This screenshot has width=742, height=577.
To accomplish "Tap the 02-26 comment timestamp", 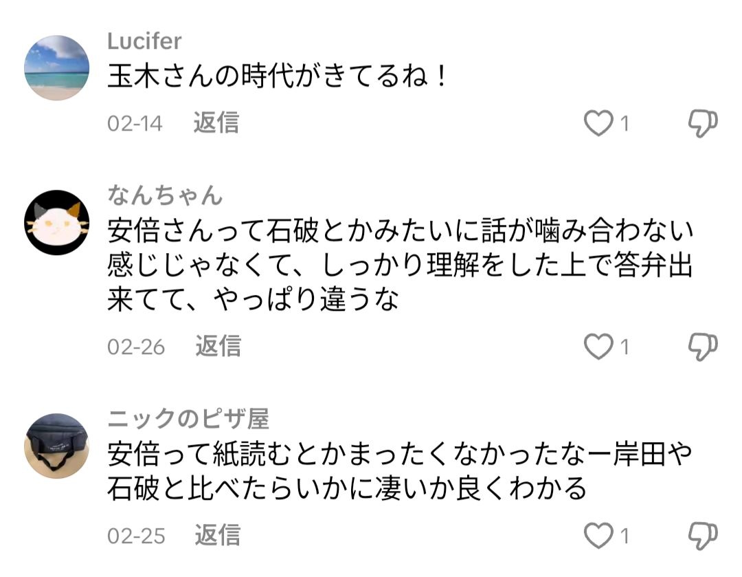I will pos(136,347).
